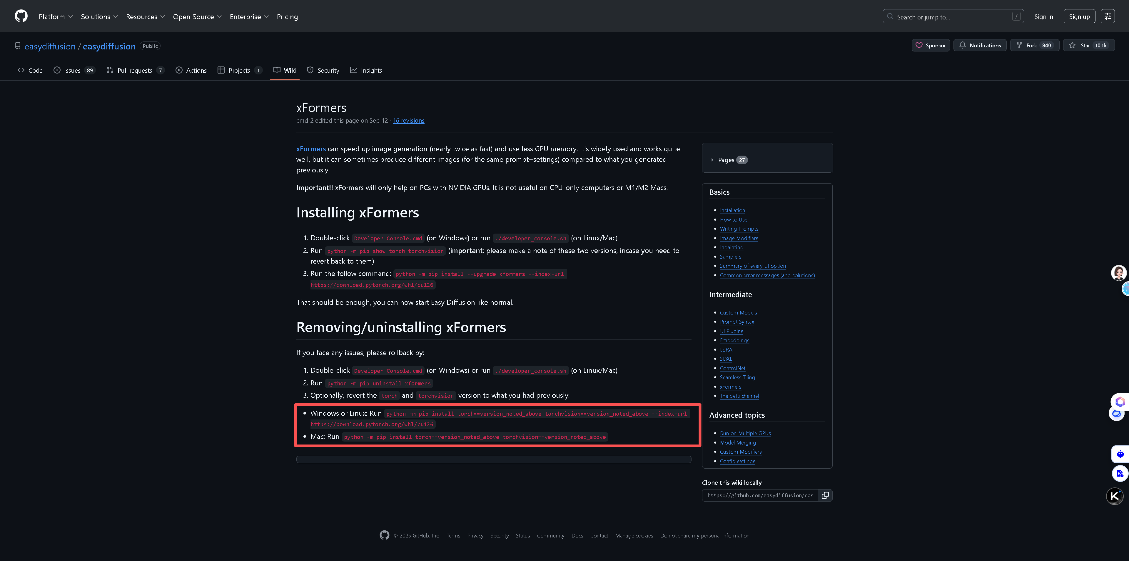The height and width of the screenshot is (561, 1129).
Task: Open the Open Source dropdown menu
Action: pyautogui.click(x=197, y=17)
